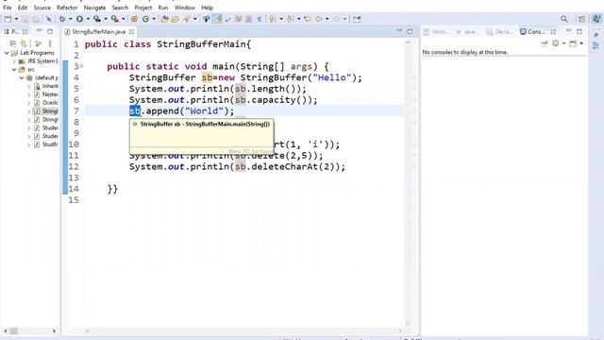Collapse the src folder node

coord(14,70)
